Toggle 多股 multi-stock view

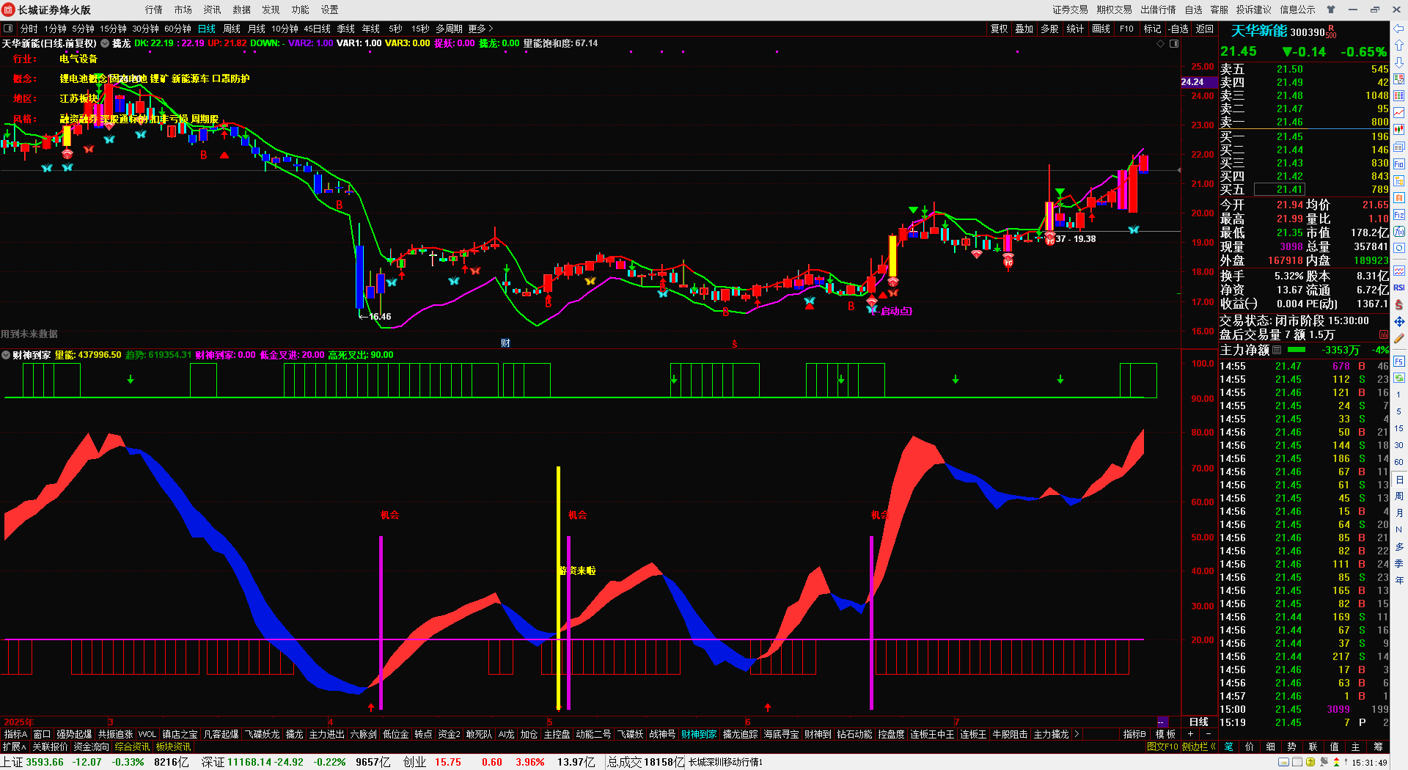[1049, 29]
